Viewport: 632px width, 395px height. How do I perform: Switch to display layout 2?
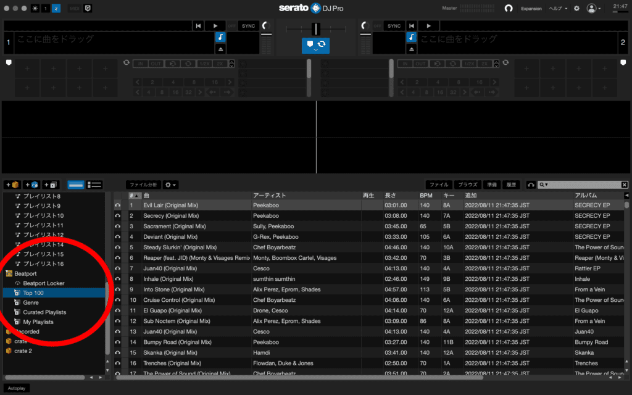tap(56, 9)
